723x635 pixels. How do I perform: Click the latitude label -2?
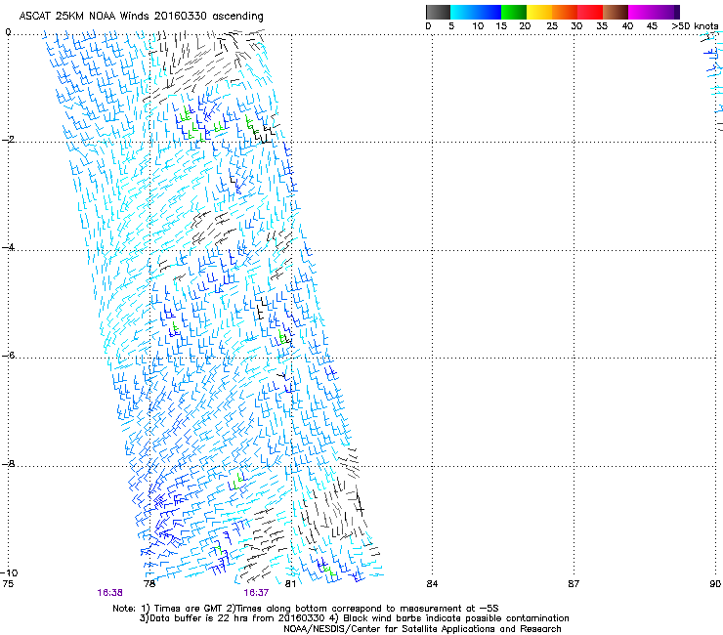(8, 140)
